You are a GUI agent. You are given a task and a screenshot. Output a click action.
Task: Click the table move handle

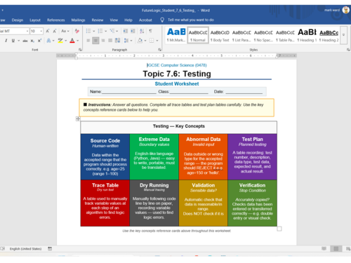click(x=78, y=119)
